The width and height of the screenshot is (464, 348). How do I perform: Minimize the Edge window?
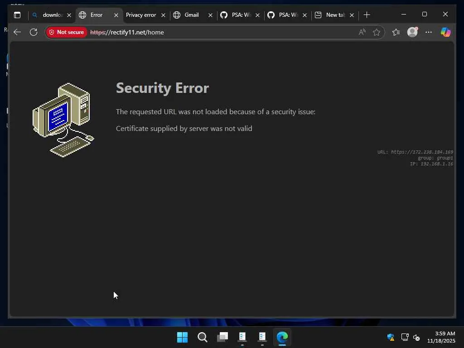(404, 14)
